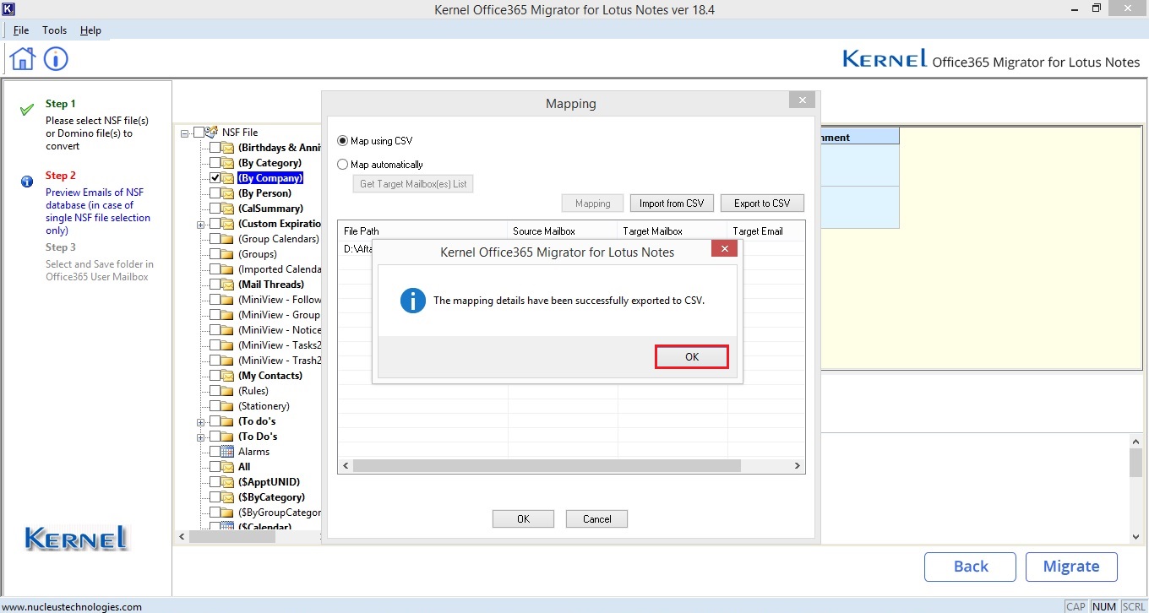Click the (MiniView - Follow folder icon
The height and width of the screenshot is (613, 1149).
[x=228, y=300]
